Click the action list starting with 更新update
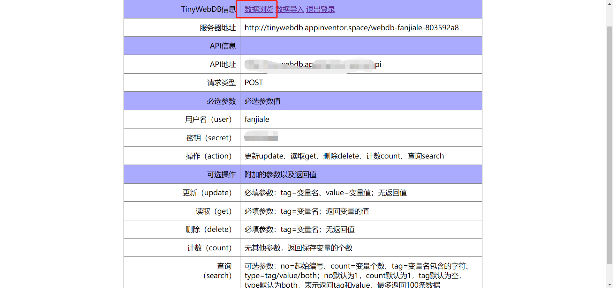Viewport: 613px width, 288px height. pyautogui.click(x=344, y=156)
